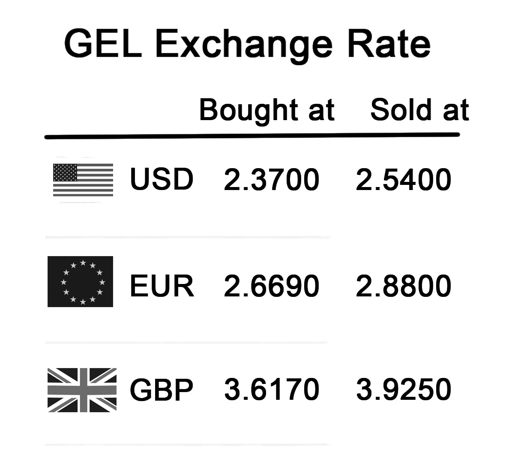Click the stars on the EU flag
This screenshot has width=506, height=462.
(x=83, y=282)
